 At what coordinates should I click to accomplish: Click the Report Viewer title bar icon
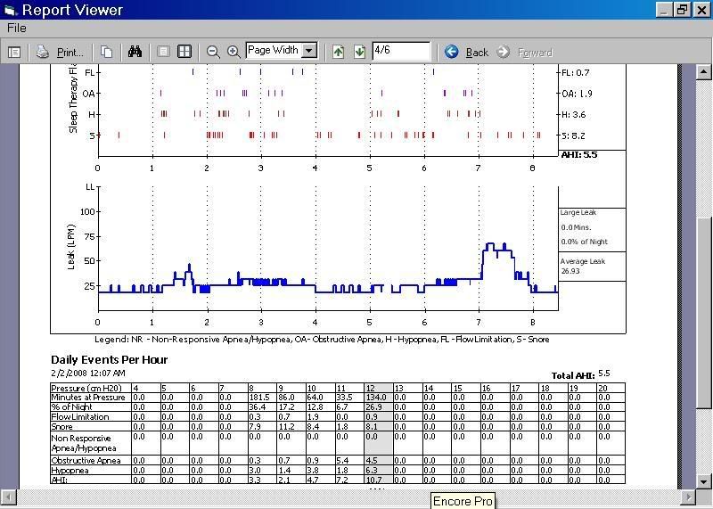(10, 10)
